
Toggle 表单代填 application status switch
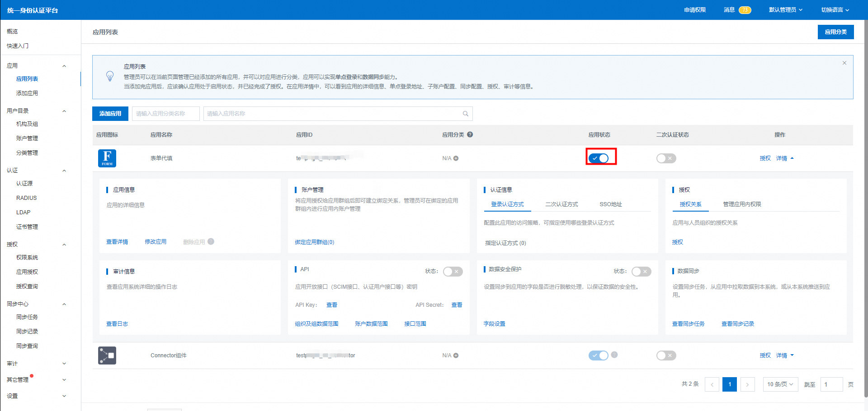(599, 158)
